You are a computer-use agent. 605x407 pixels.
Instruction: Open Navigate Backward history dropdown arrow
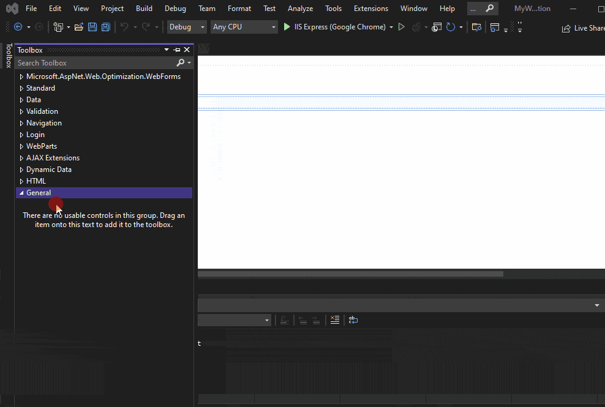[29, 27]
